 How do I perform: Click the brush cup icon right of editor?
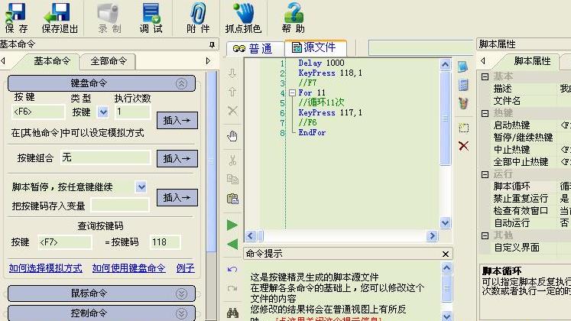[463, 103]
